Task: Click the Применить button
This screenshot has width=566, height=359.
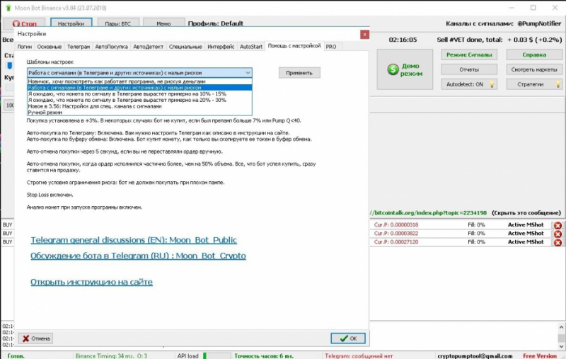Action: 299,73
